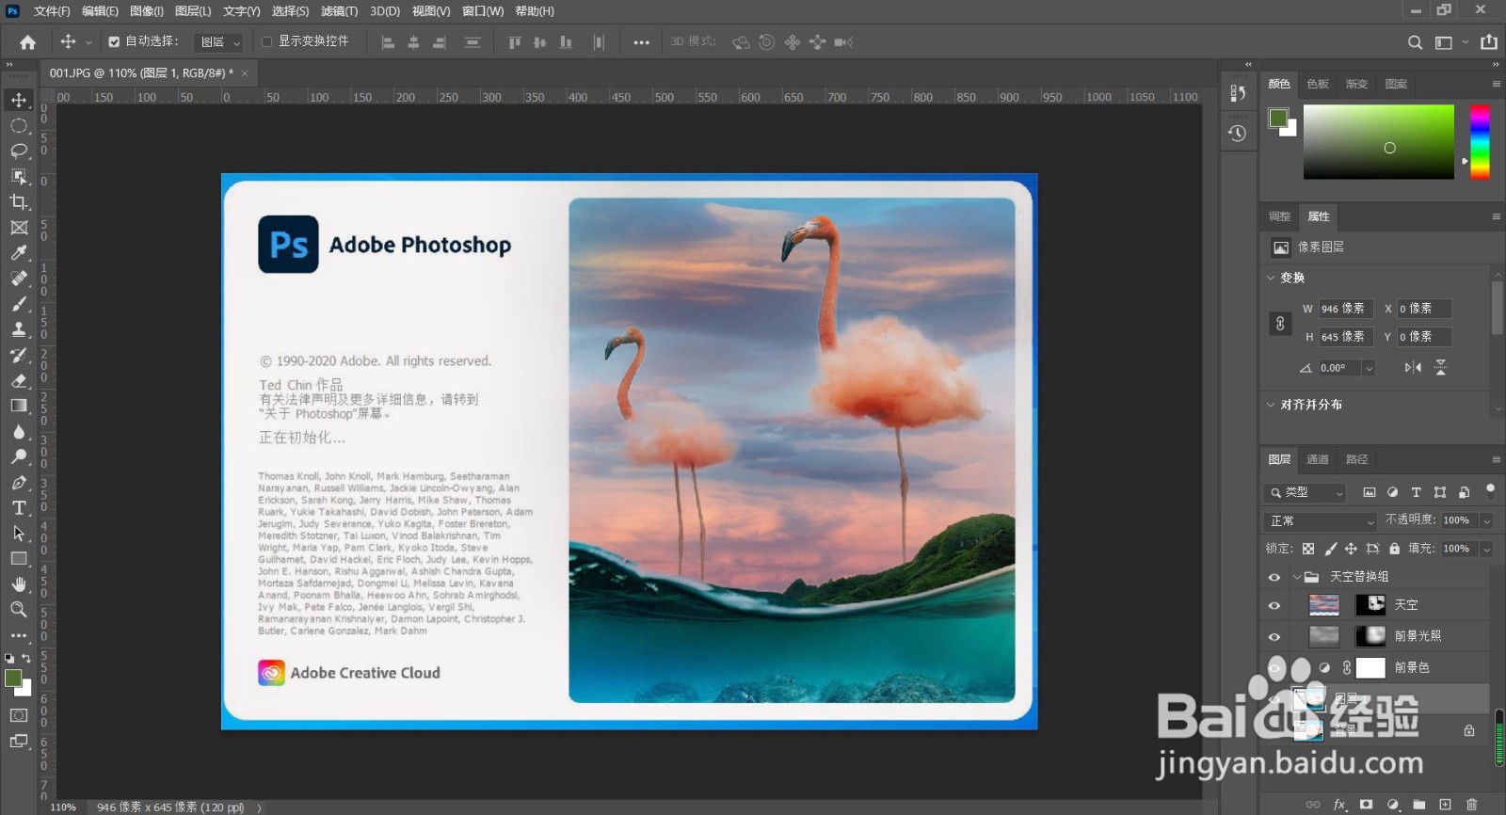The width and height of the screenshot is (1506, 815).
Task: Switch to the 色板 tab
Action: coord(1318,84)
